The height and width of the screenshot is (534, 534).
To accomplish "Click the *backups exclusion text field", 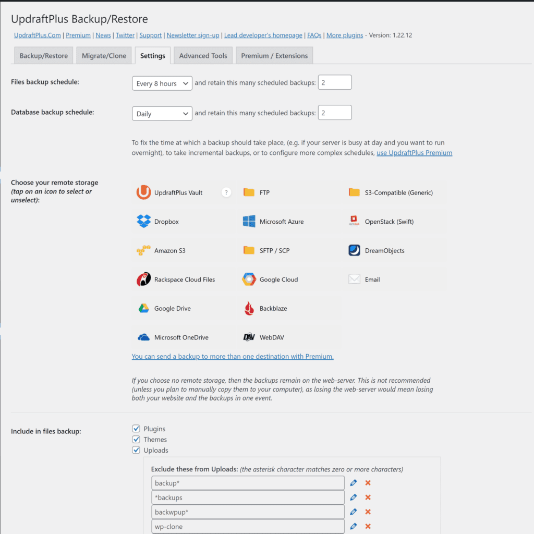I will pyautogui.click(x=248, y=497).
